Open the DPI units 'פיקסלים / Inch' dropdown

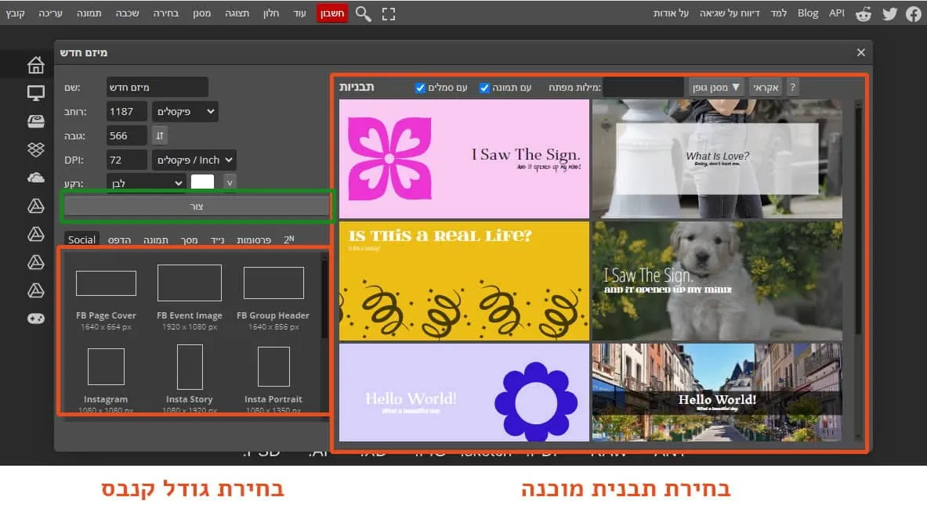tap(194, 160)
